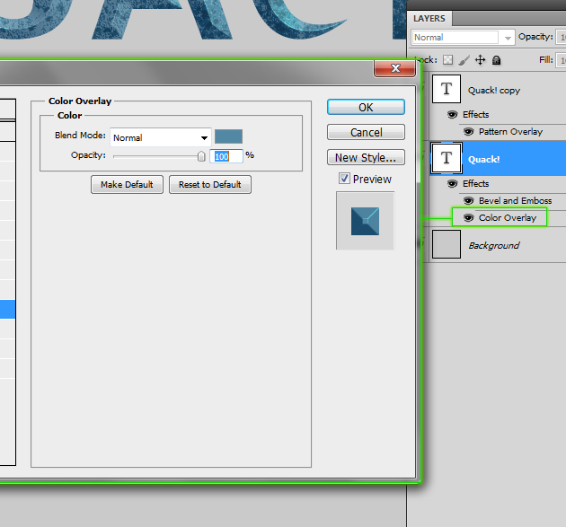Viewport: 566px width, 527px height.
Task: Select the Quack! copy layer text thumbnail
Action: coord(447,90)
